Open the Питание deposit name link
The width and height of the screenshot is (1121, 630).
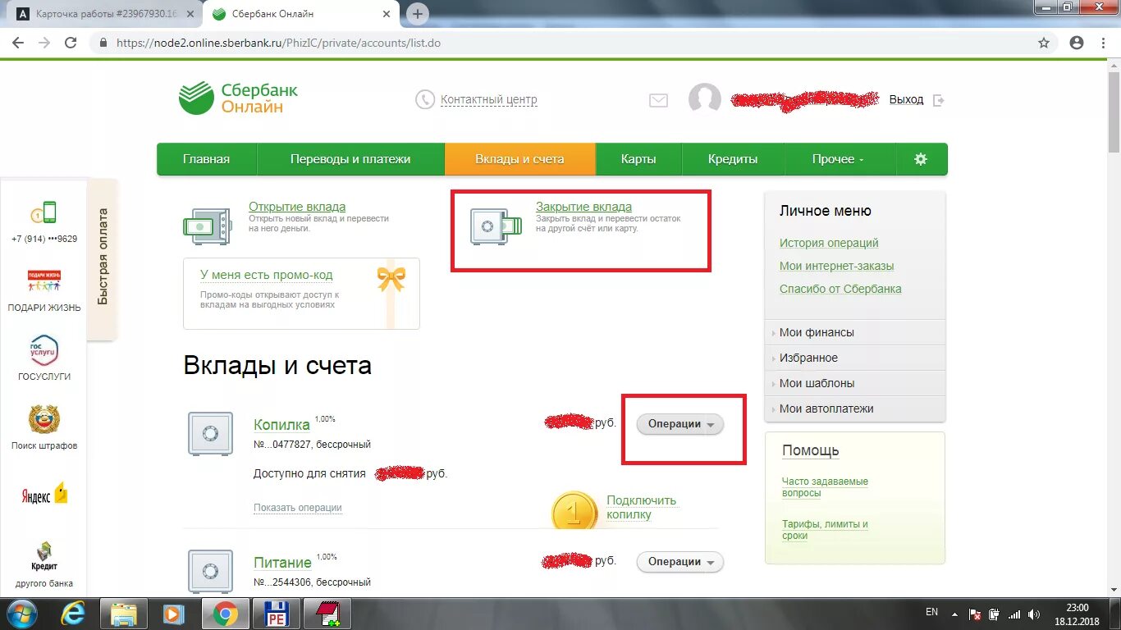coord(283,563)
